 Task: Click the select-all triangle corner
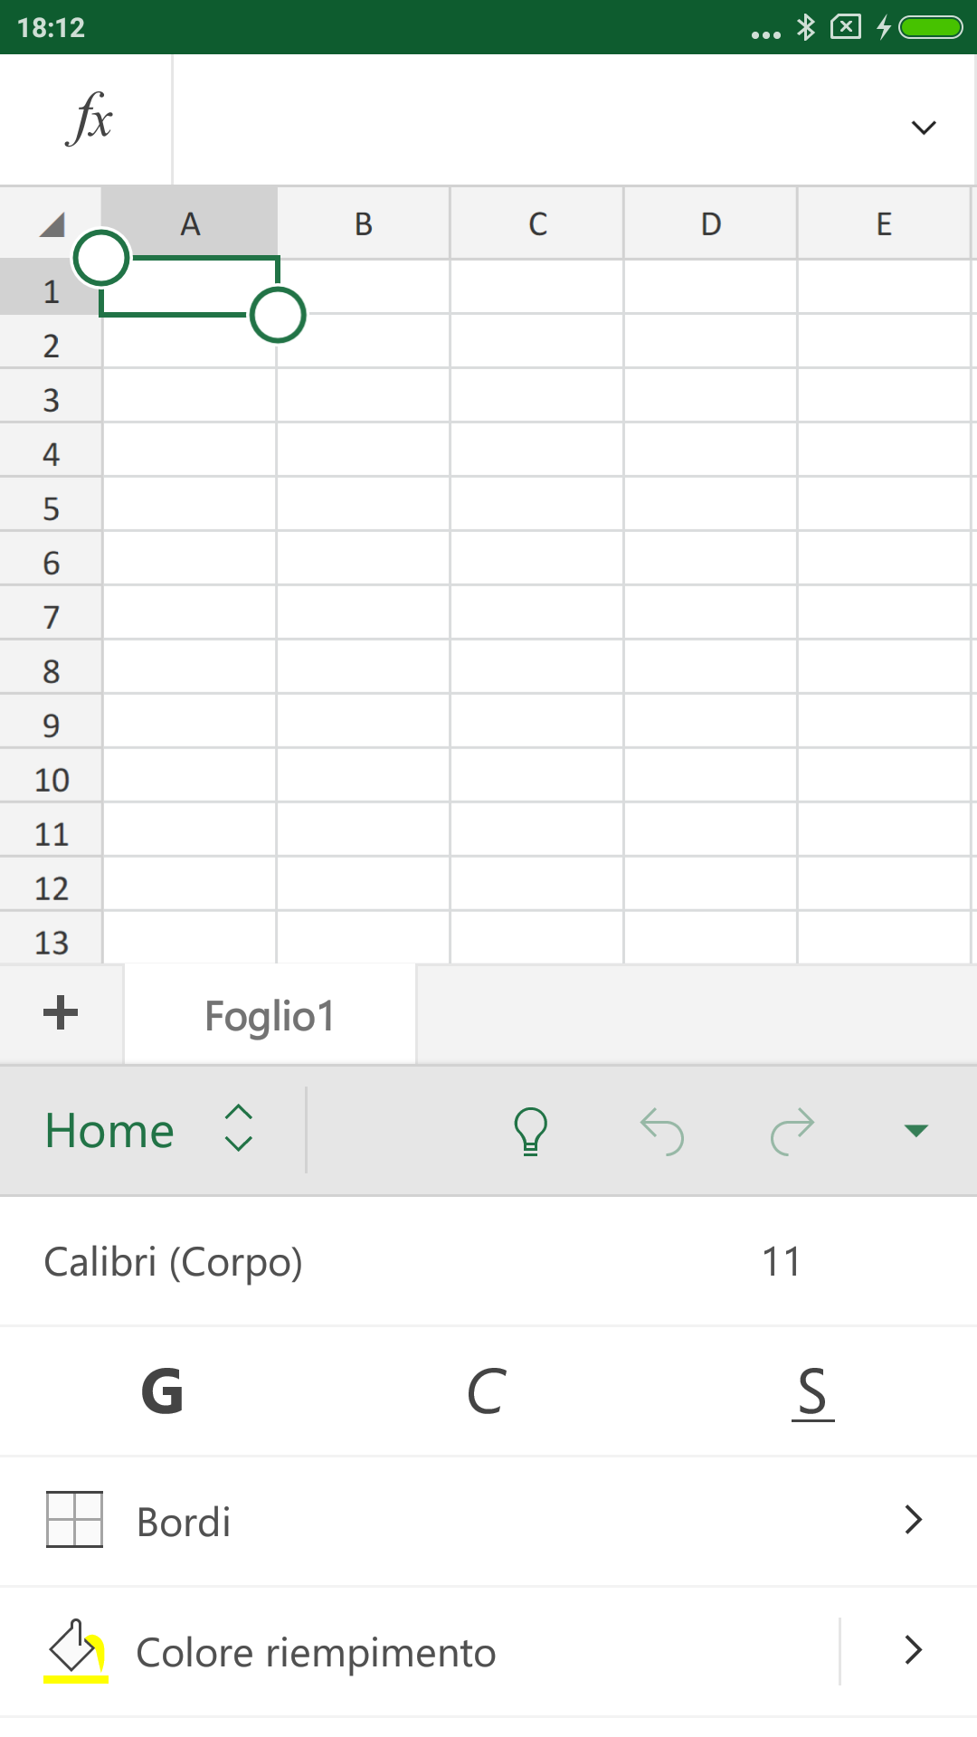(x=51, y=224)
